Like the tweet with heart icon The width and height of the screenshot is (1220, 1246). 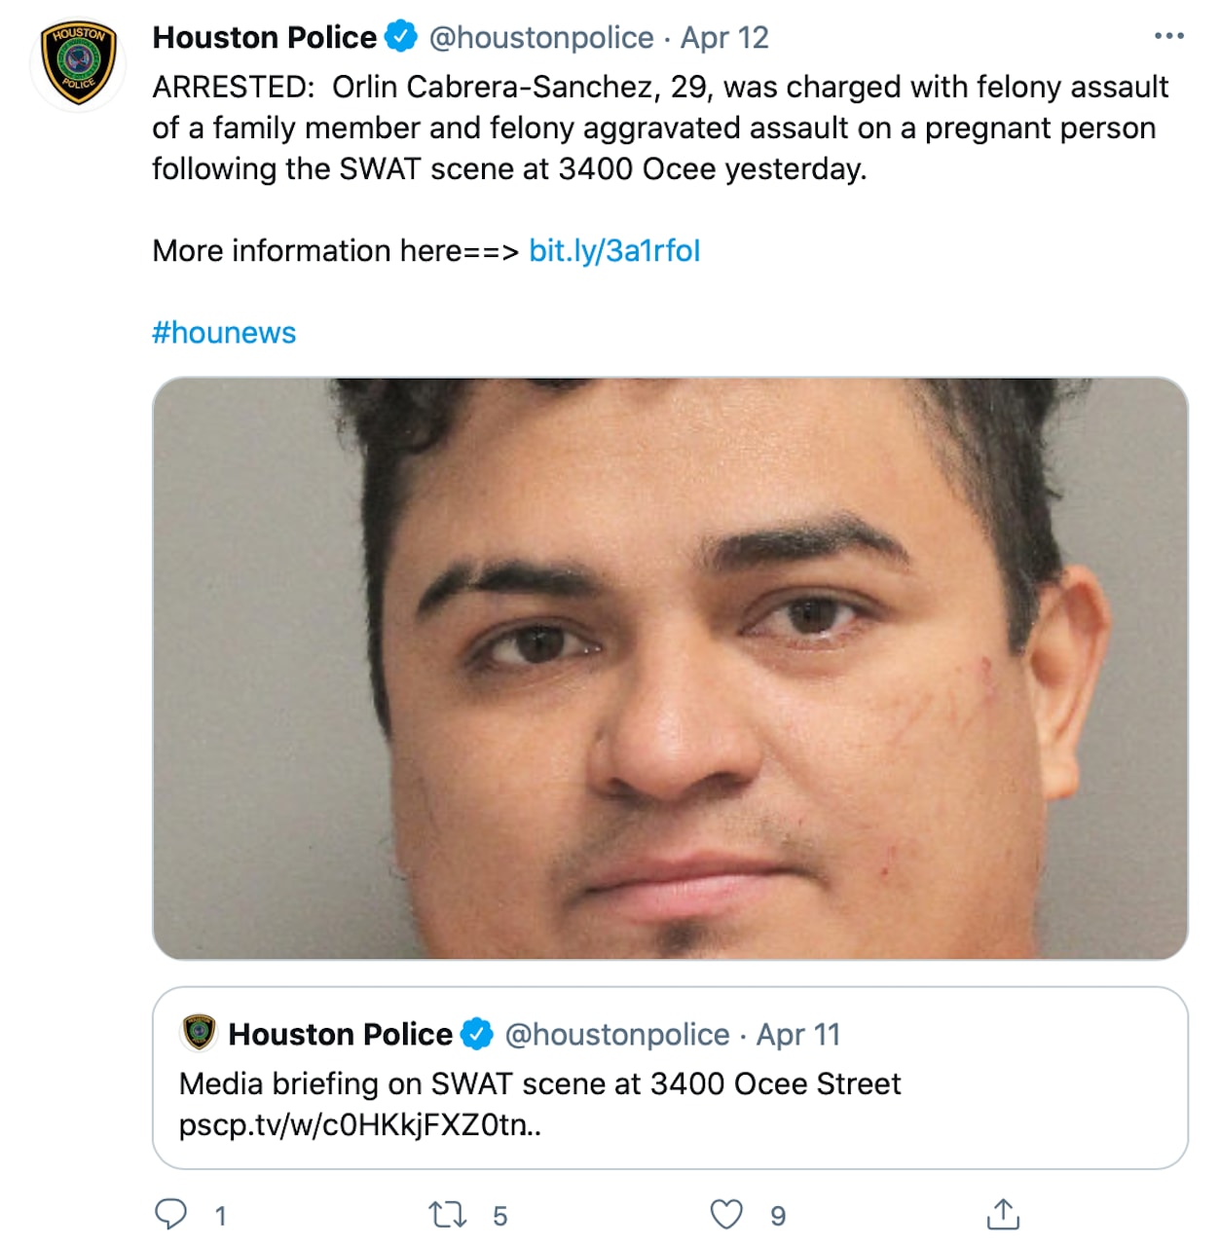pos(726,1214)
